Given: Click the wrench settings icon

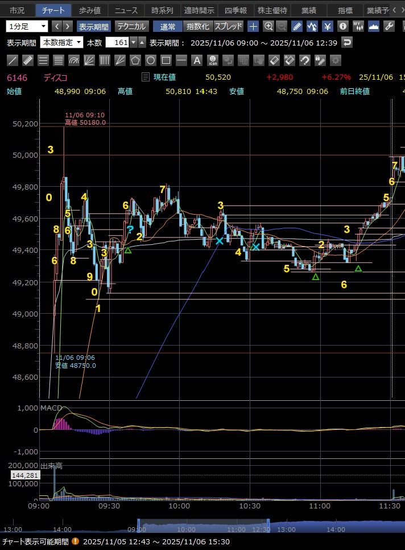Looking at the screenshot, I should coord(389,26).
